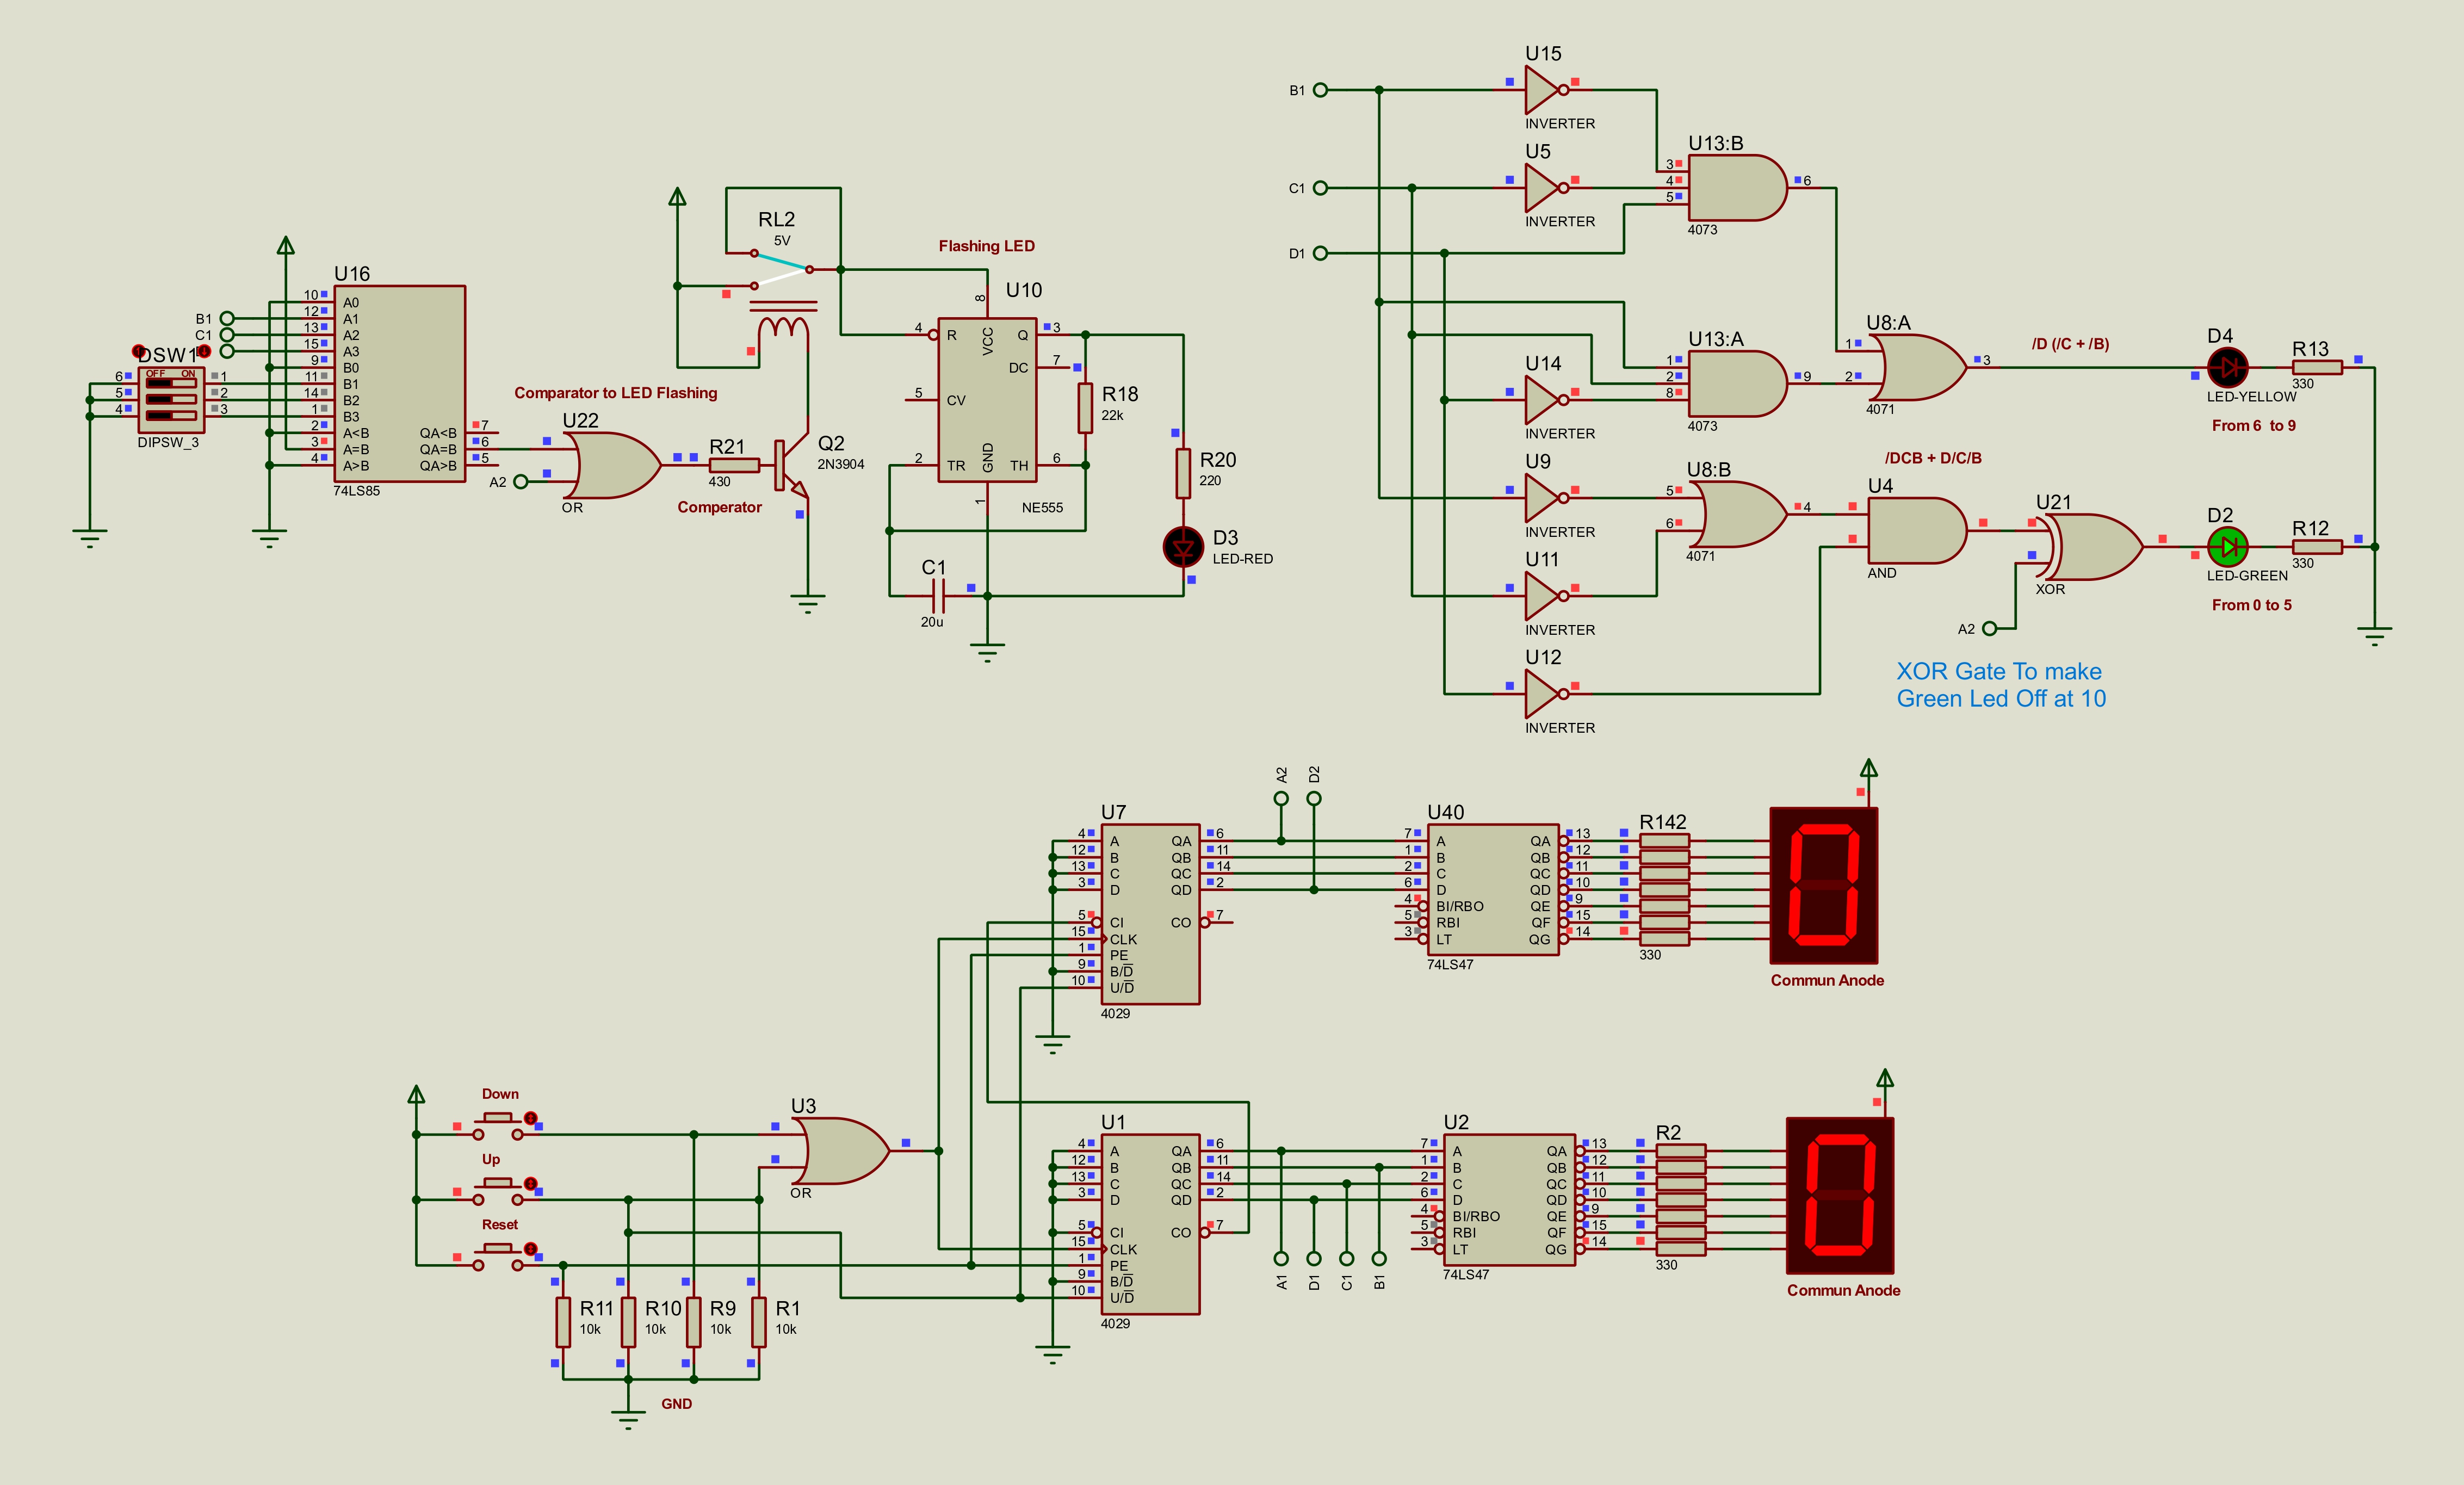Screen dimensions: 2464x1485
Task: Click the Up push button contact
Action: (x=498, y=1192)
